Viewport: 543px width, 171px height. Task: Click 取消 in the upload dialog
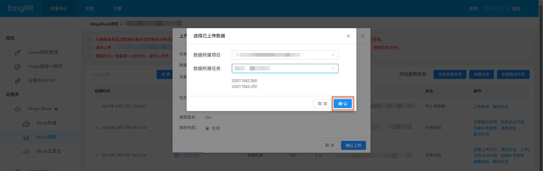[x=330, y=145]
